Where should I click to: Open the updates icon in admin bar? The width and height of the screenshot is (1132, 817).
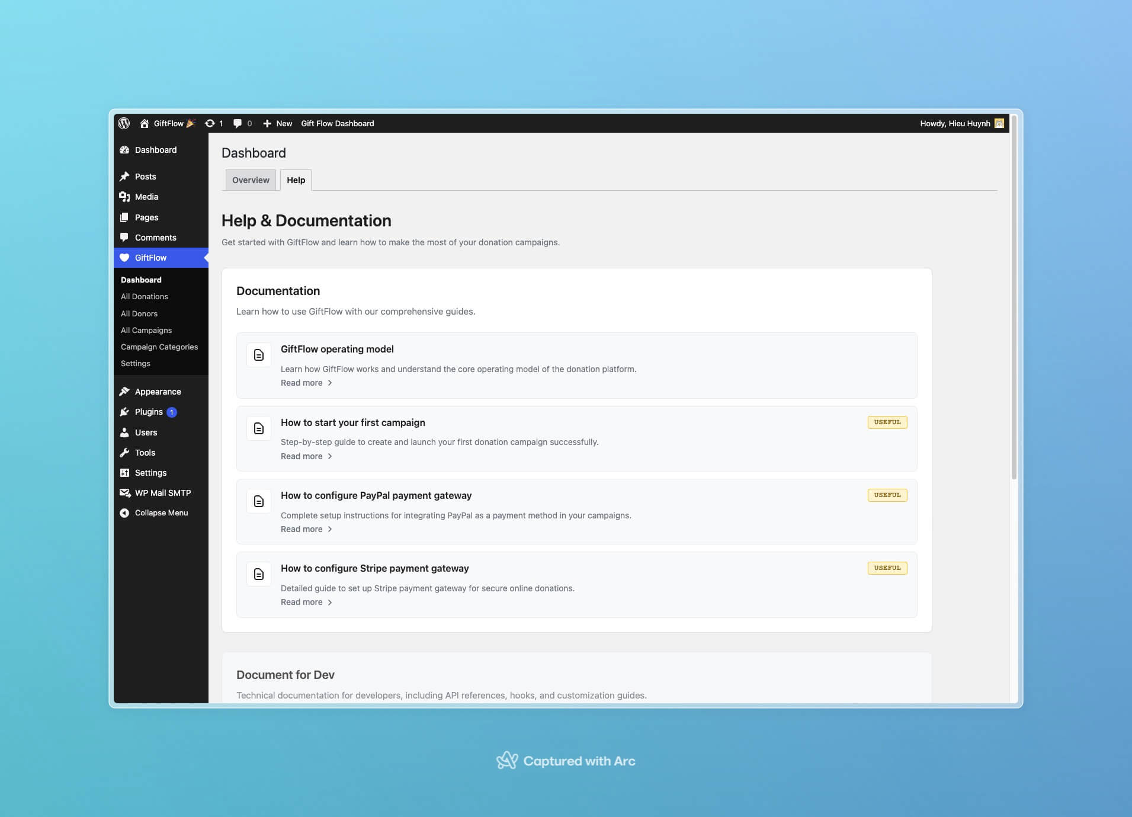[x=210, y=123]
